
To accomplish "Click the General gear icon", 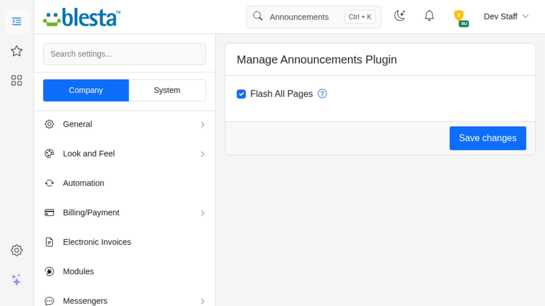I will [49, 124].
